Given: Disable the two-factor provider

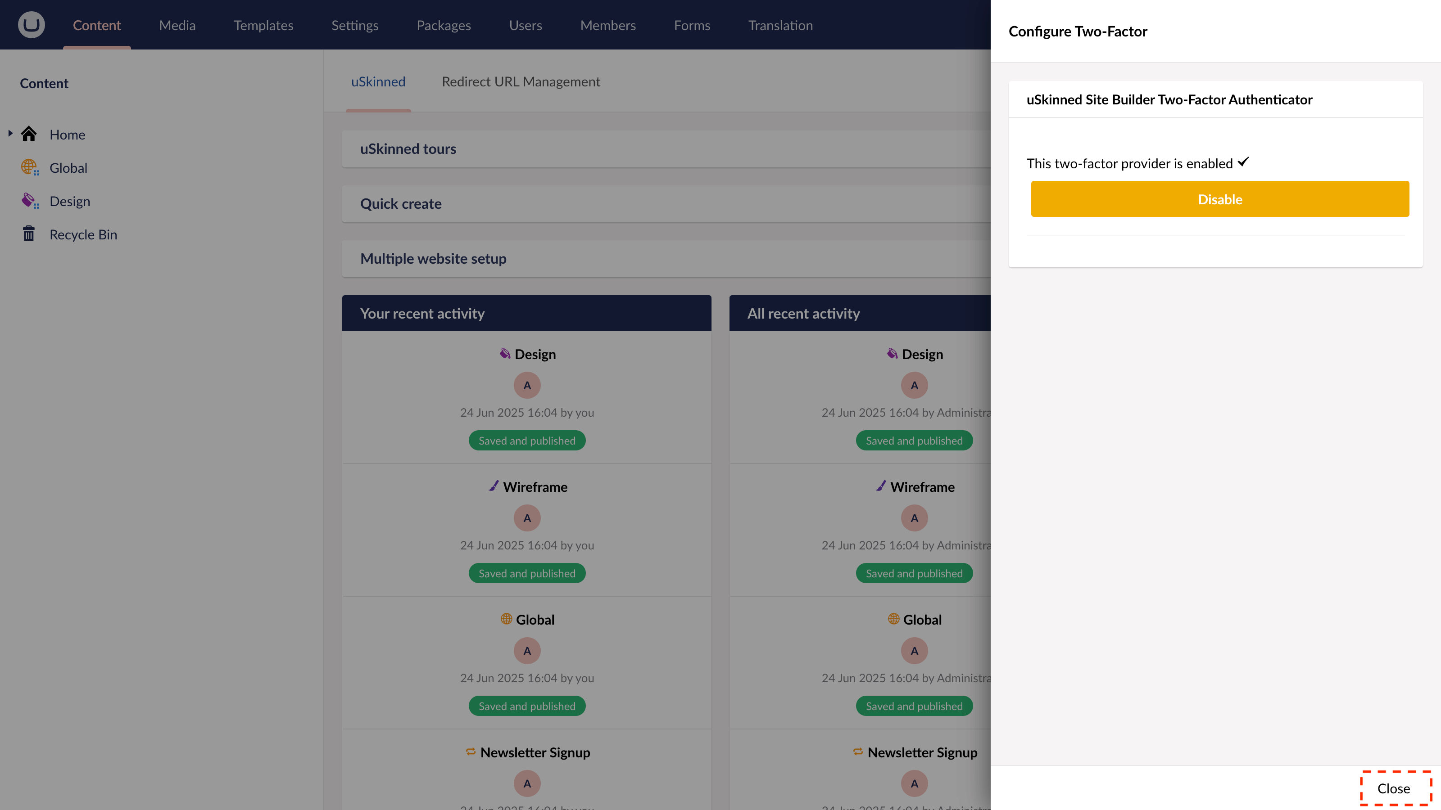Looking at the screenshot, I should pyautogui.click(x=1220, y=198).
